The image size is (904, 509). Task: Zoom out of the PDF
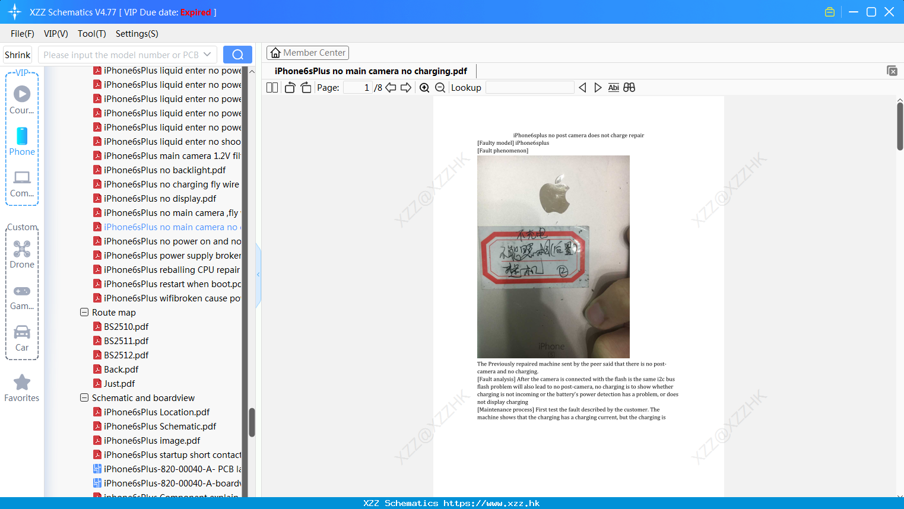coord(440,88)
